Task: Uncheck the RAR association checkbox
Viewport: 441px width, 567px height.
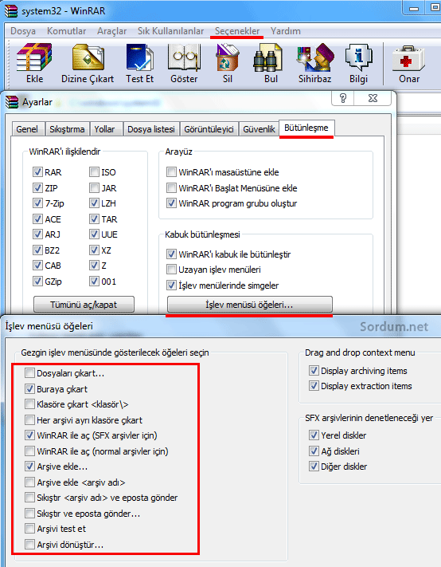Action: pyautogui.click(x=37, y=171)
